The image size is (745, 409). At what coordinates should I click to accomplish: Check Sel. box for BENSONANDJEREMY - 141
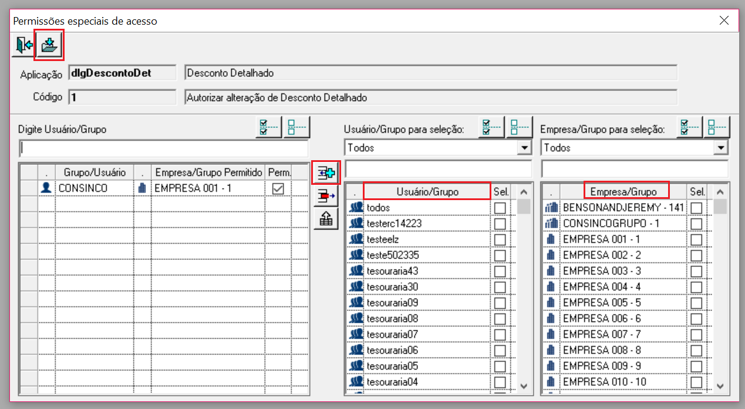[696, 208]
